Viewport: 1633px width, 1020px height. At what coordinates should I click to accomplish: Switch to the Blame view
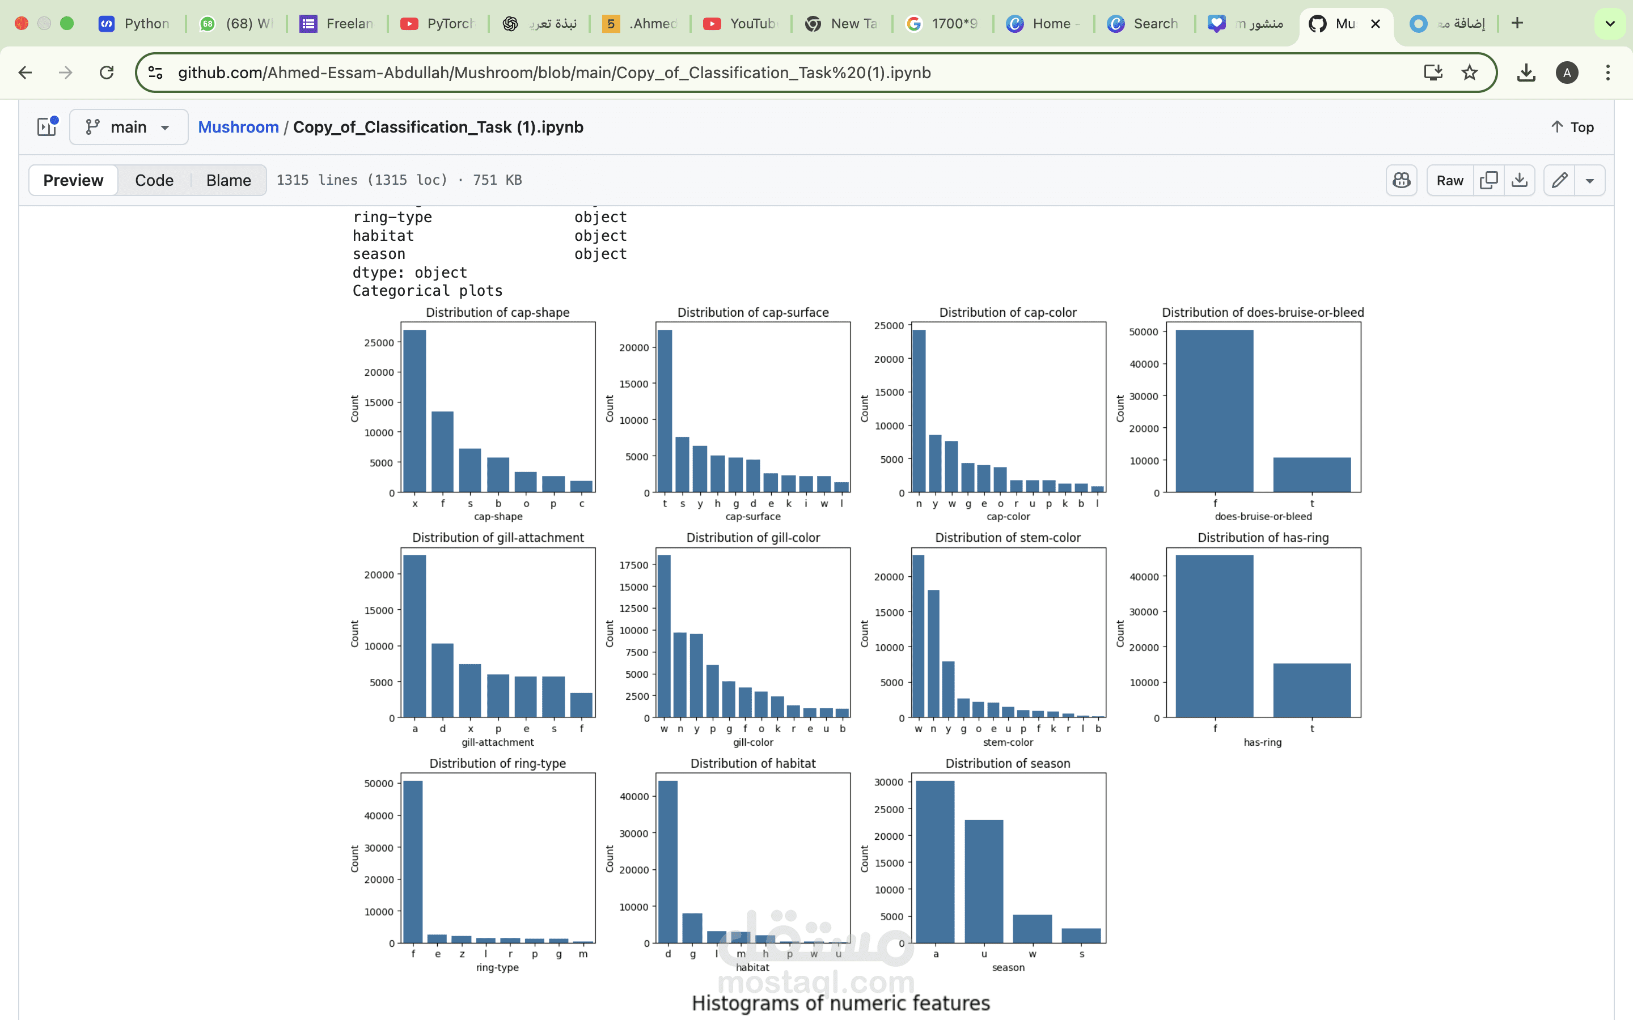[x=228, y=180]
